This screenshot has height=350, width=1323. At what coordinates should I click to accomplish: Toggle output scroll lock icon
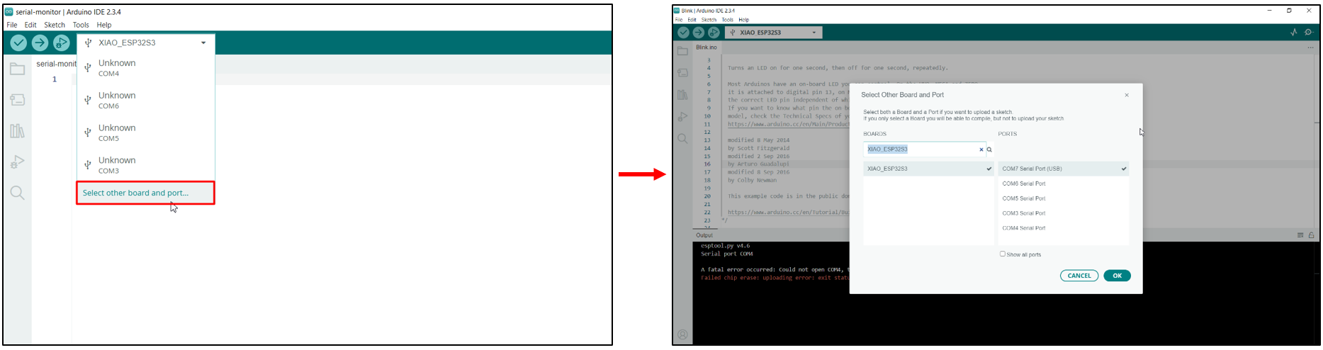pyautogui.click(x=1312, y=235)
